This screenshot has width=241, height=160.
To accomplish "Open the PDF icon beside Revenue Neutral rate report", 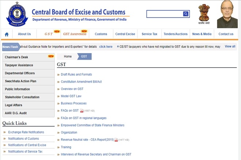I will (116, 140).
